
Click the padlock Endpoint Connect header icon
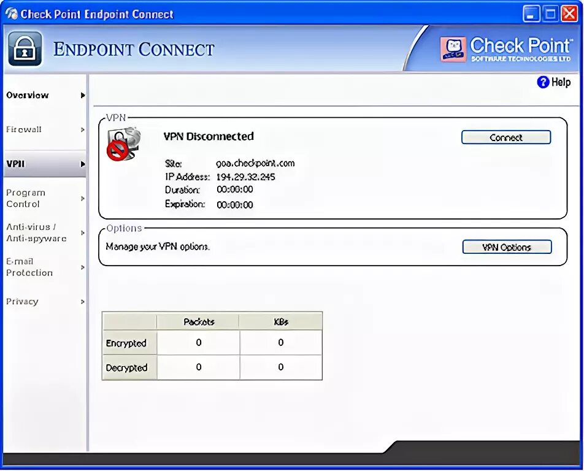[25, 47]
